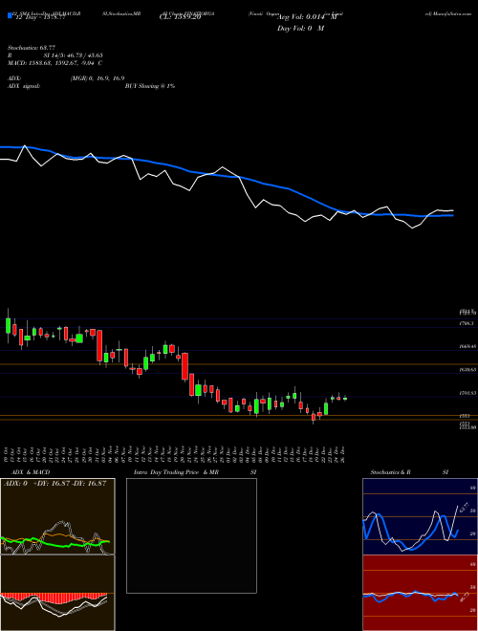Click the 1706.3 price level label
The image size is (478, 631).
click(x=467, y=323)
